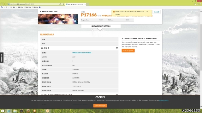Click the Help question mark icon
202x113 pixels.
39,7
